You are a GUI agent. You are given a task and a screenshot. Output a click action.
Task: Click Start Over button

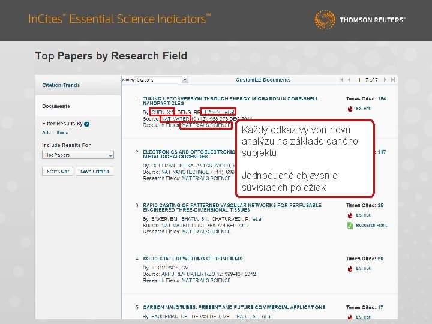coord(58,171)
